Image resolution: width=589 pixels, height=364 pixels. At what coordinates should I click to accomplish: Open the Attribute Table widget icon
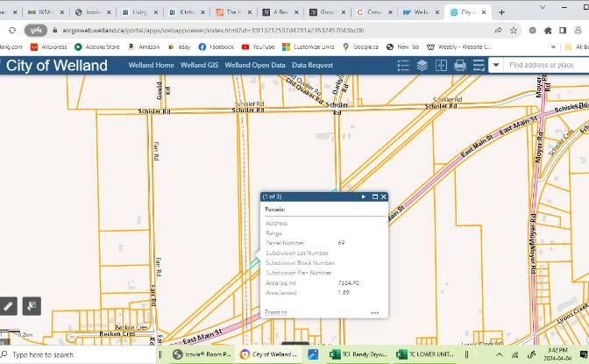479,66
